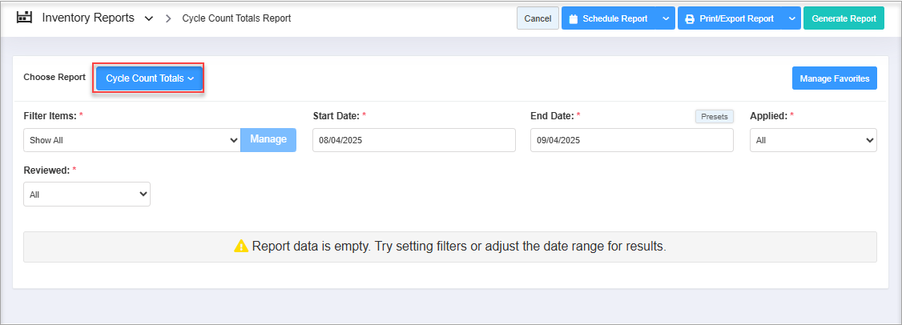Open the Reviewed dropdown
Screen dimensions: 902x325
[87, 194]
